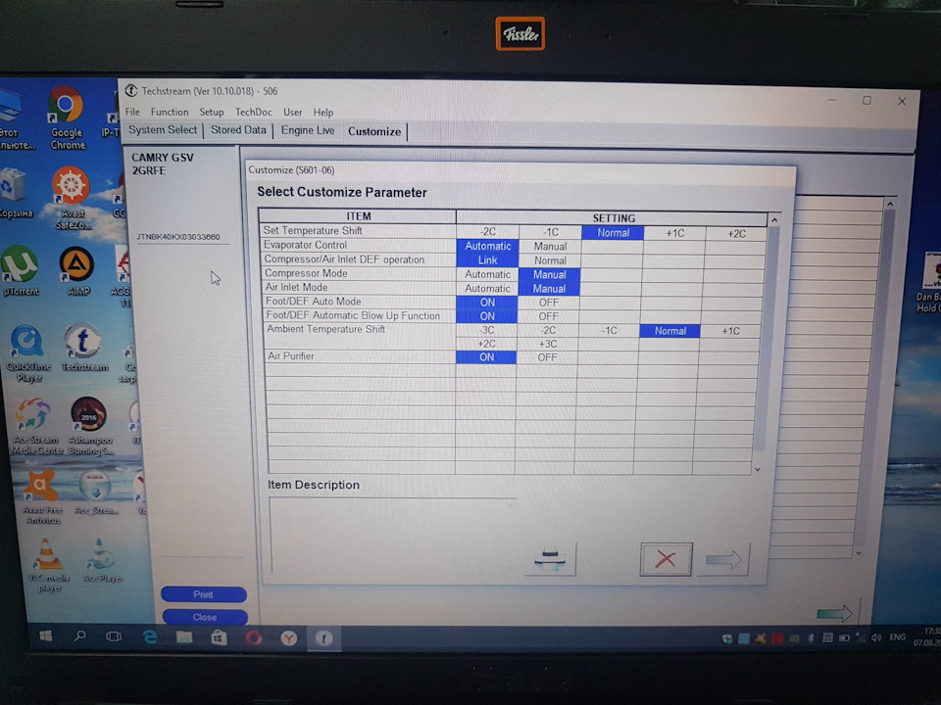The width and height of the screenshot is (941, 705).
Task: Select +2C for Set Temperature Shift
Action: (x=736, y=234)
